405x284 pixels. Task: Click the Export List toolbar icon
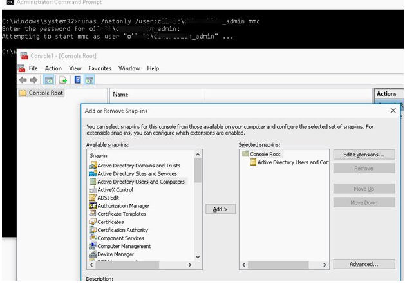(63, 80)
